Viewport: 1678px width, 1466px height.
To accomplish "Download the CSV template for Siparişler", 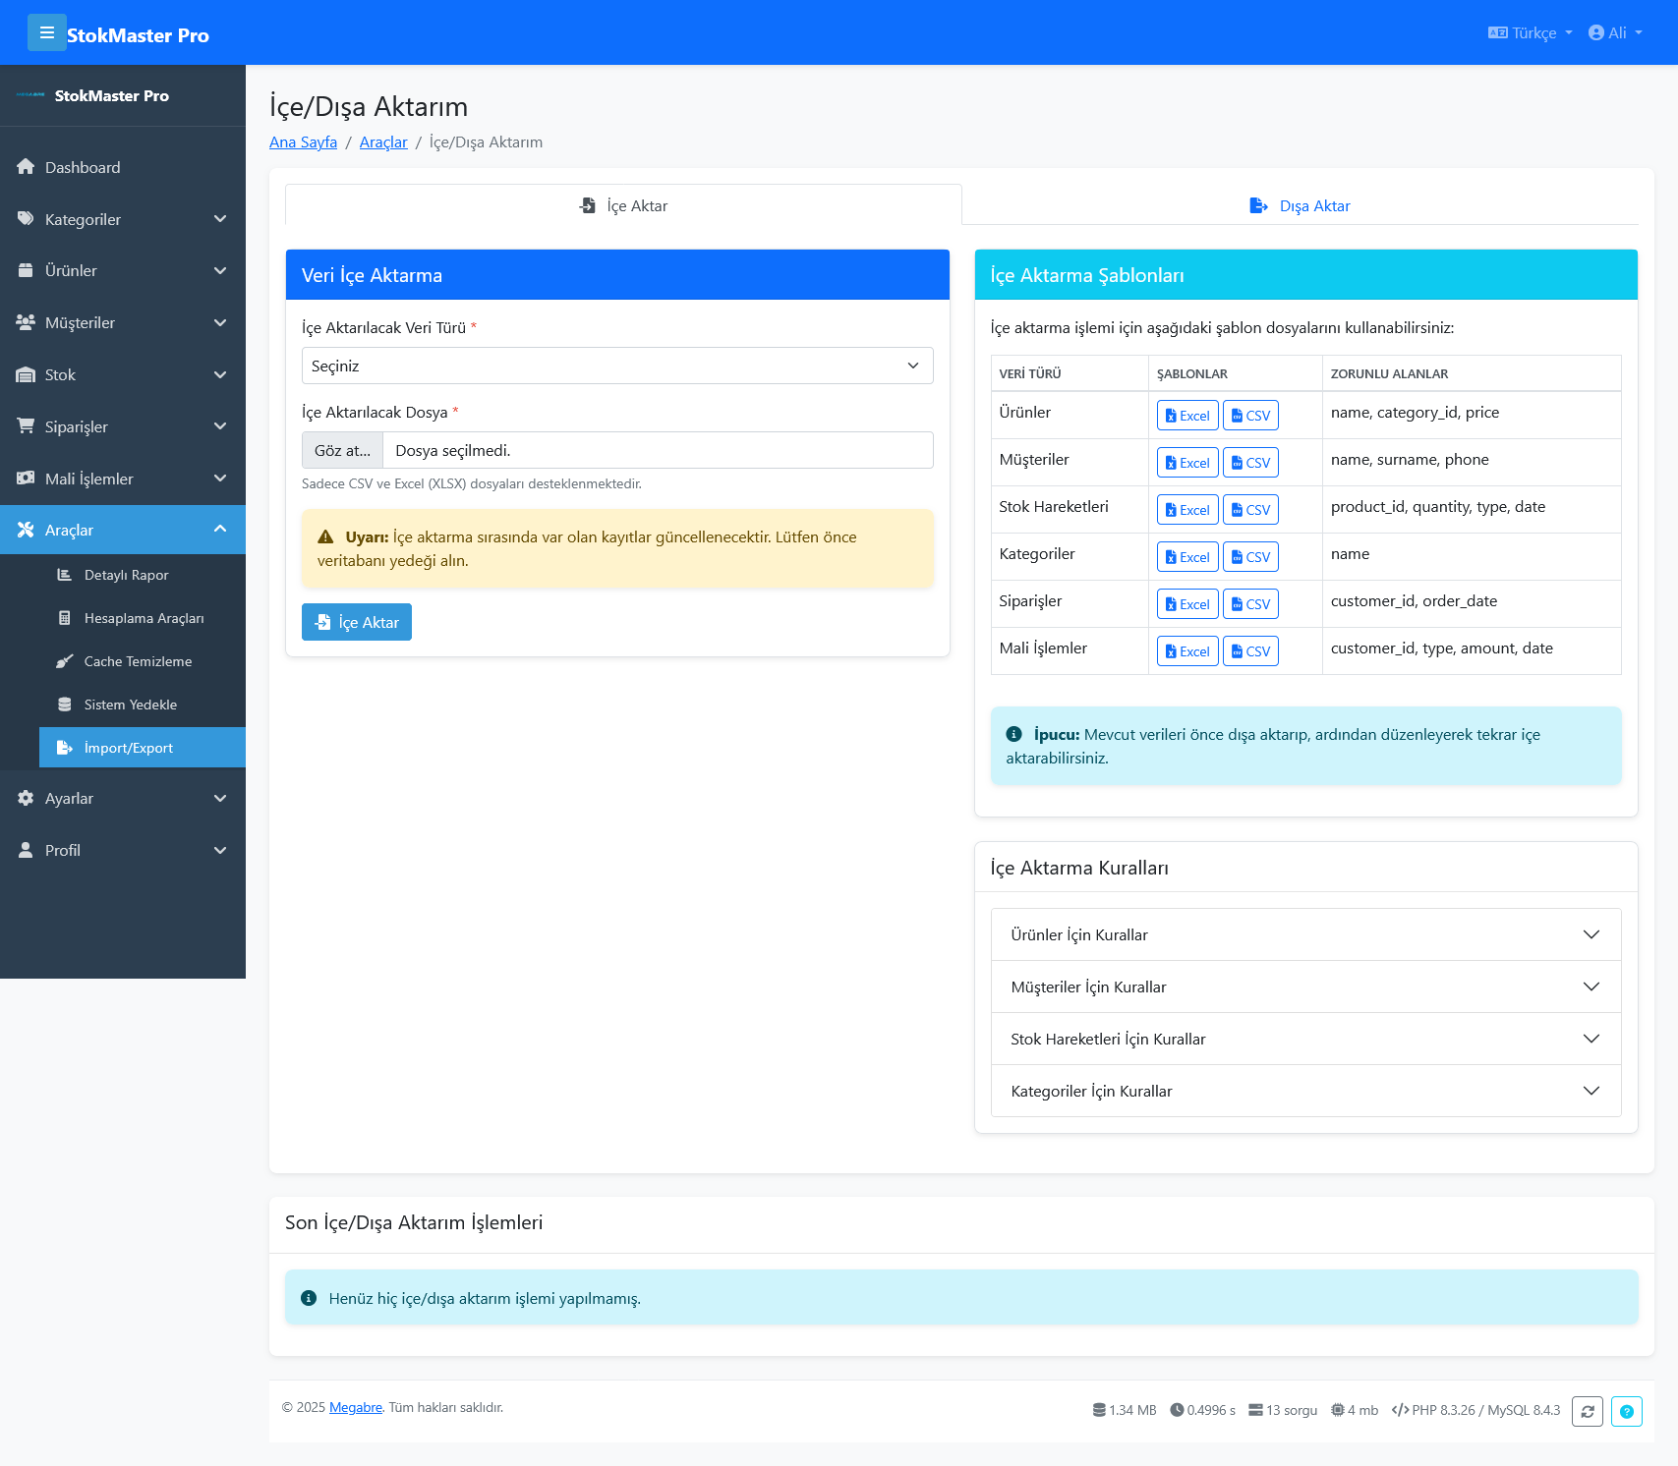I will coord(1249,603).
